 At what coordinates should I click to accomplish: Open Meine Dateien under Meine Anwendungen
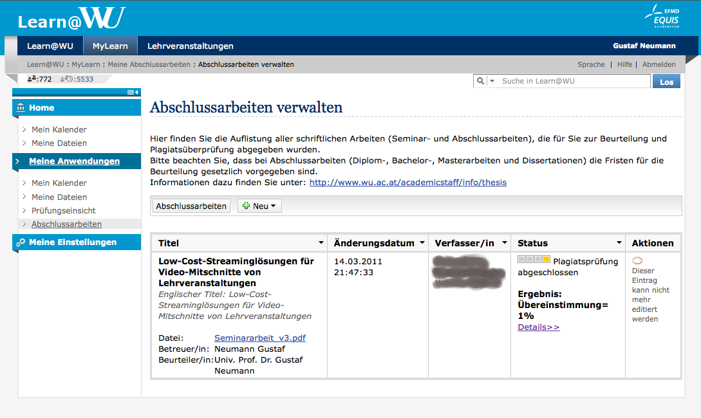click(x=59, y=197)
